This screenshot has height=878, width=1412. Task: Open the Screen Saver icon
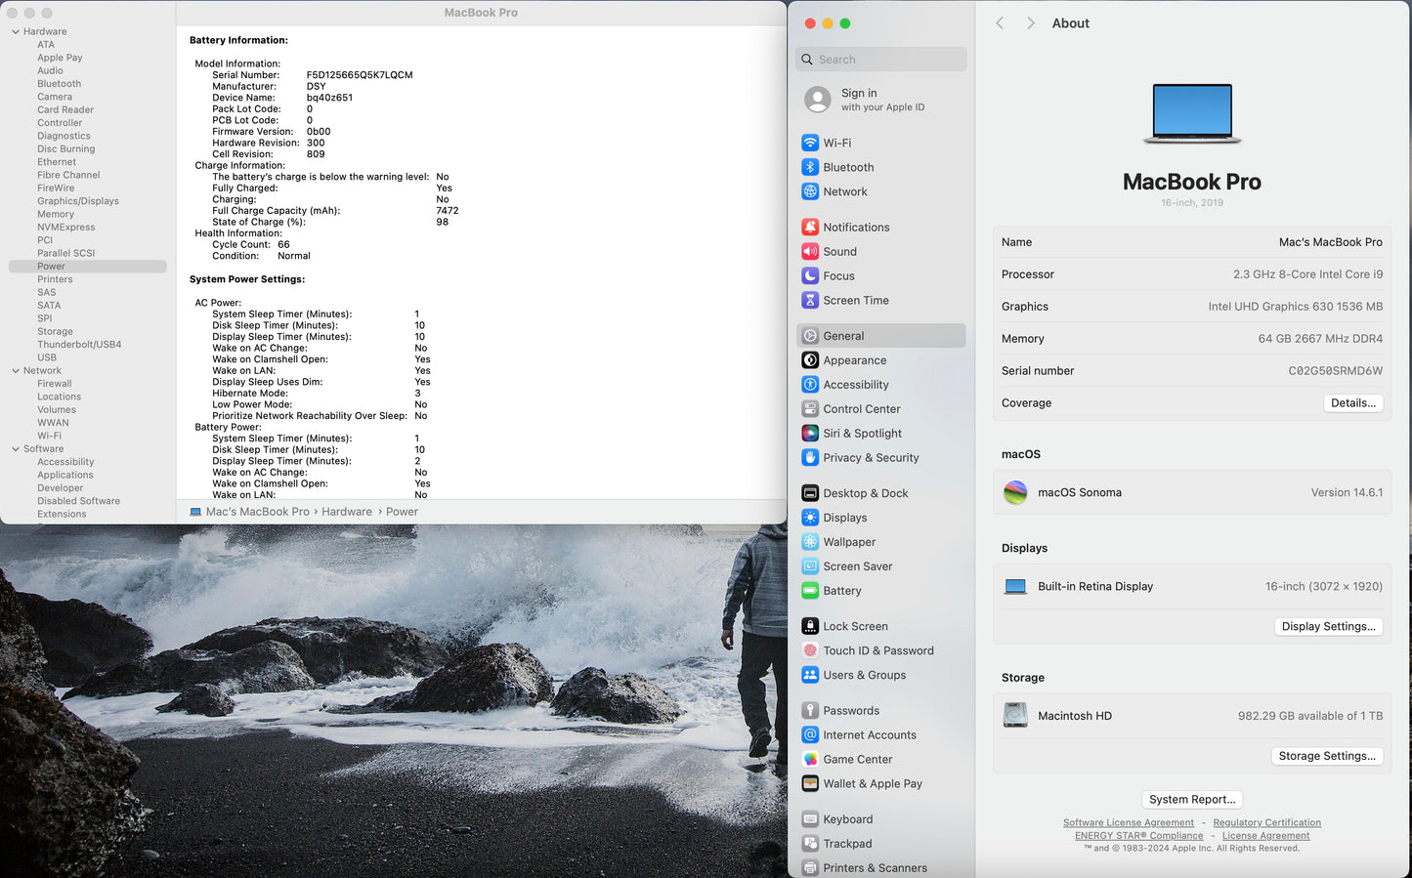(x=810, y=566)
